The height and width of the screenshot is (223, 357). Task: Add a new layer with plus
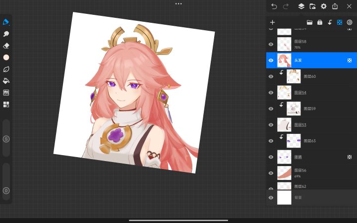tap(272, 22)
